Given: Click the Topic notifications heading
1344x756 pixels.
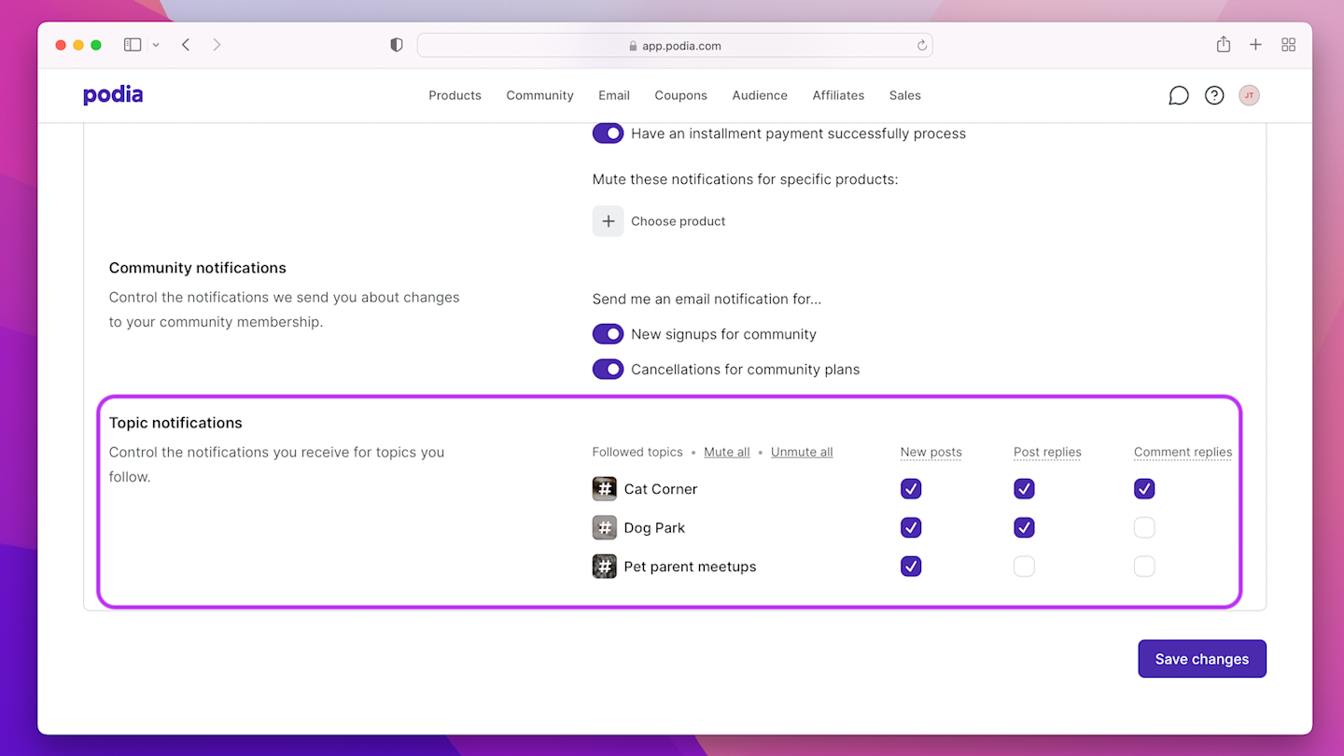Looking at the screenshot, I should [175, 423].
